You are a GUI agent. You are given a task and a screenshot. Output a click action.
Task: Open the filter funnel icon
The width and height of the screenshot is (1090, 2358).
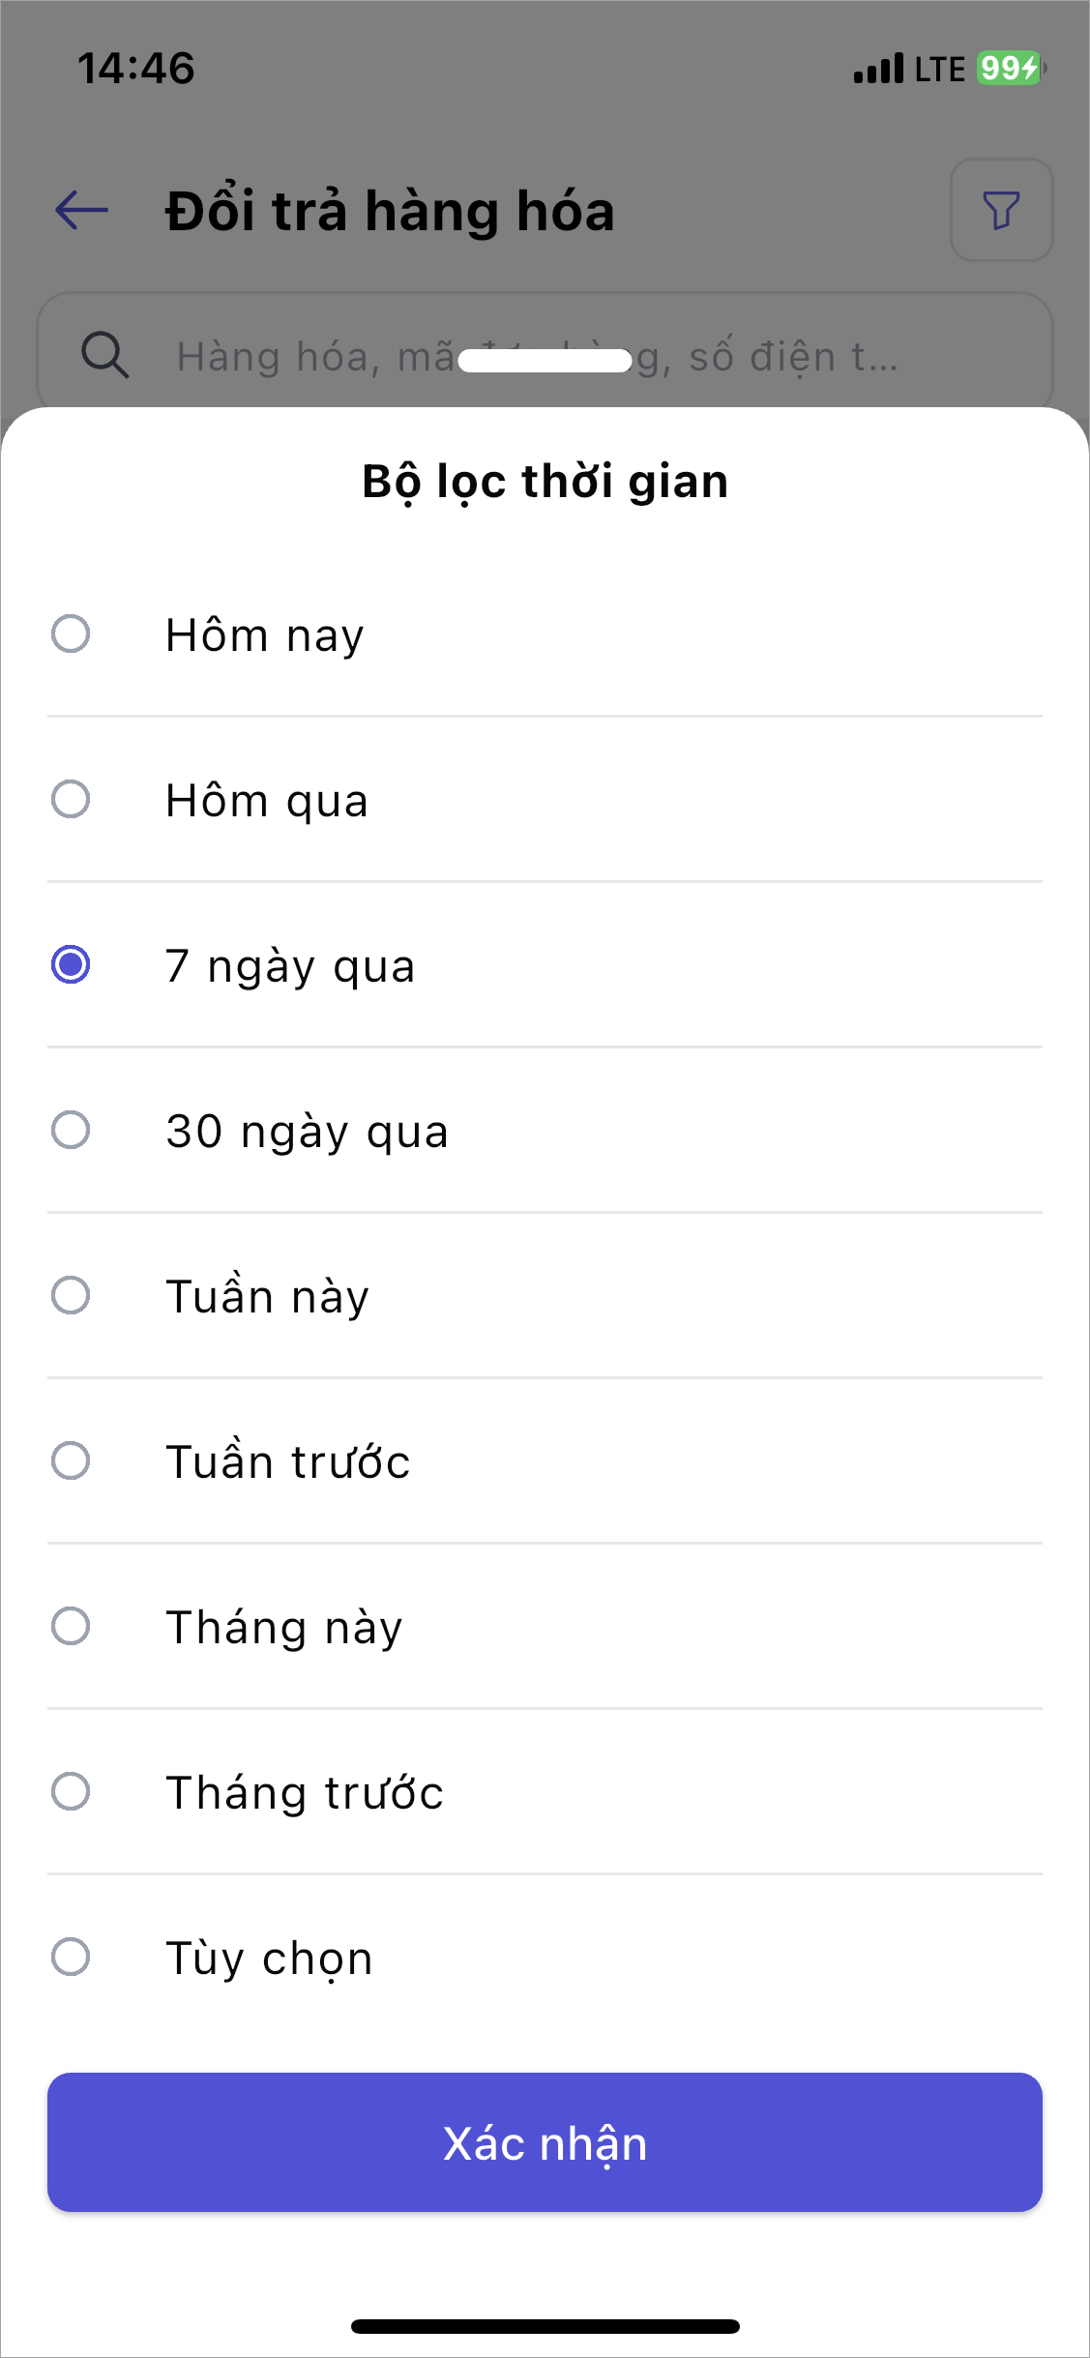coord(1001,210)
